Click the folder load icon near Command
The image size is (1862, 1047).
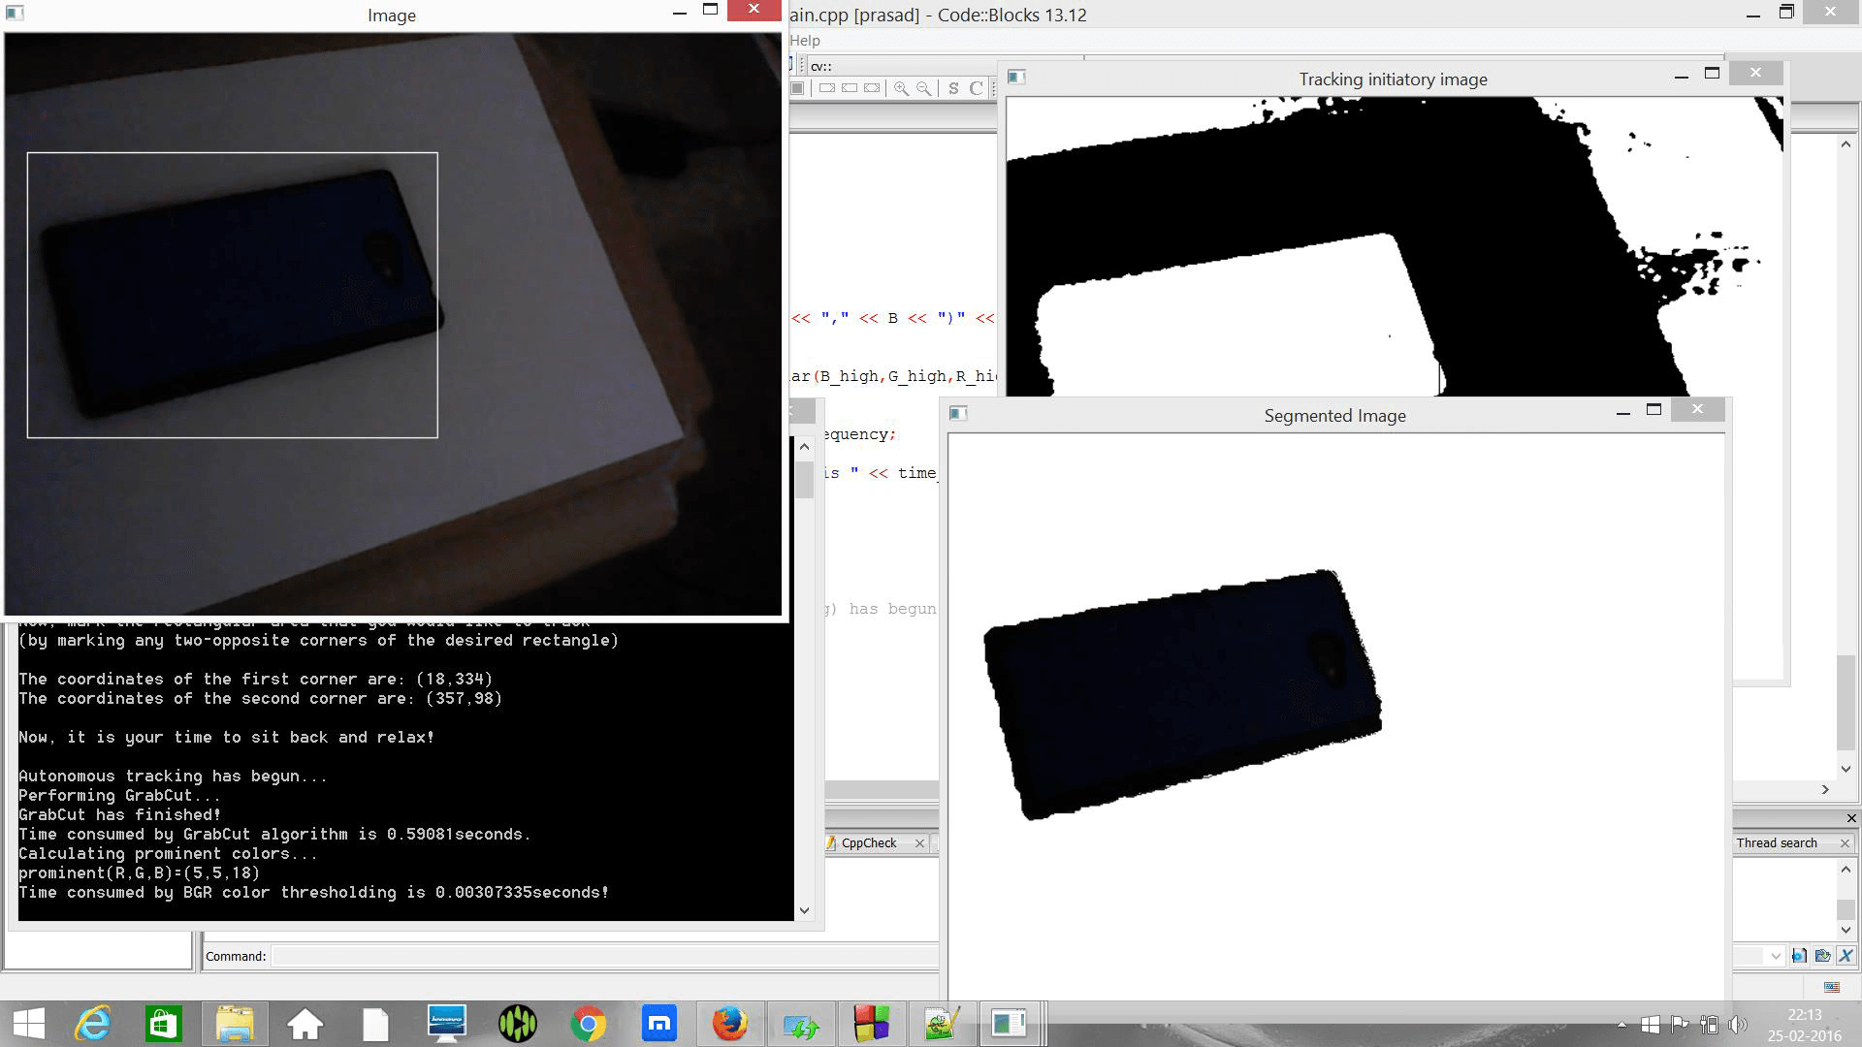1822,956
